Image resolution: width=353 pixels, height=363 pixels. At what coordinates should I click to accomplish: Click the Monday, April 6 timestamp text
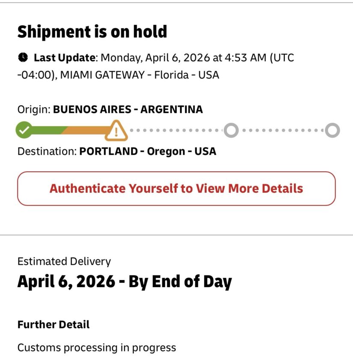(x=184, y=57)
